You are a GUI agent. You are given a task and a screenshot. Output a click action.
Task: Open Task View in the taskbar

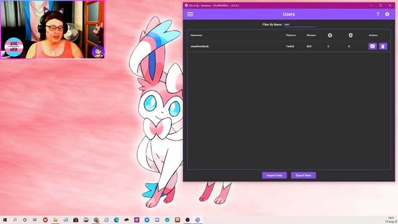(35, 220)
